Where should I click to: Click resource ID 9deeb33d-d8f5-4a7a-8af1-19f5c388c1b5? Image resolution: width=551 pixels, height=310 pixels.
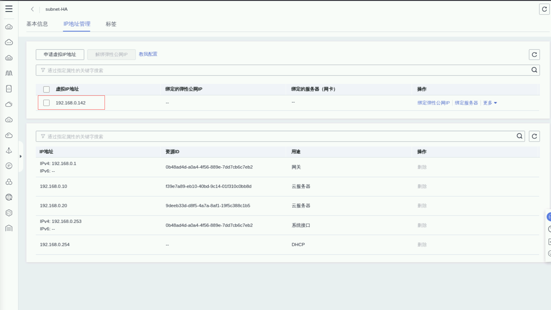208,206
